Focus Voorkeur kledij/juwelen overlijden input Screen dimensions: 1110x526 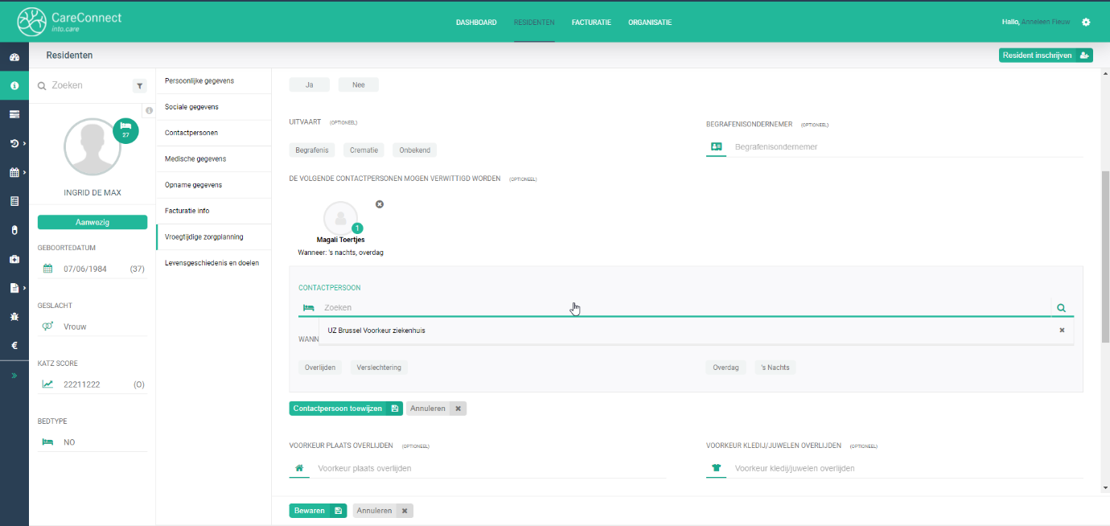[x=907, y=468]
